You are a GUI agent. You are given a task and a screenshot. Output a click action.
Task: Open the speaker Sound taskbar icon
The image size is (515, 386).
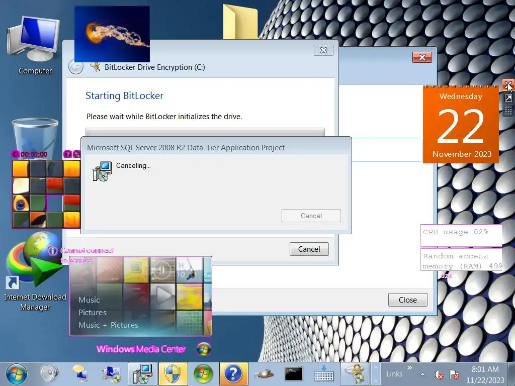[x=50, y=374]
